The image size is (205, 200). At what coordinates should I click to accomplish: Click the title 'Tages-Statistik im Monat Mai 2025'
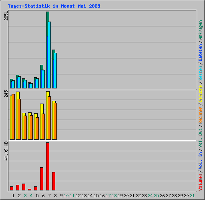tap(54, 6)
